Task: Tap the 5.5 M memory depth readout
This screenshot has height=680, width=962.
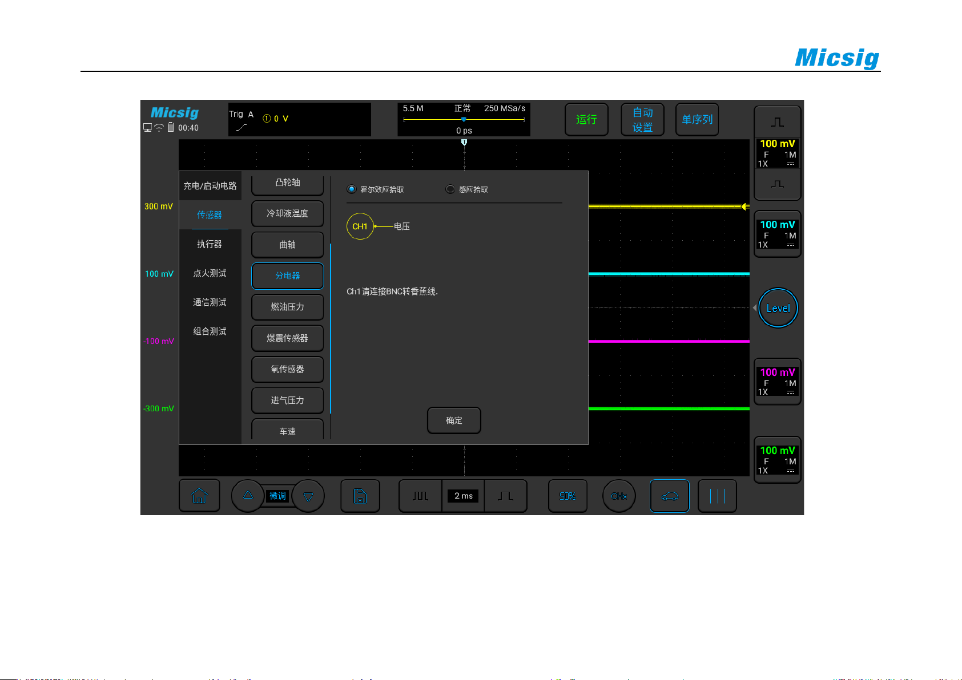Action: (413, 108)
